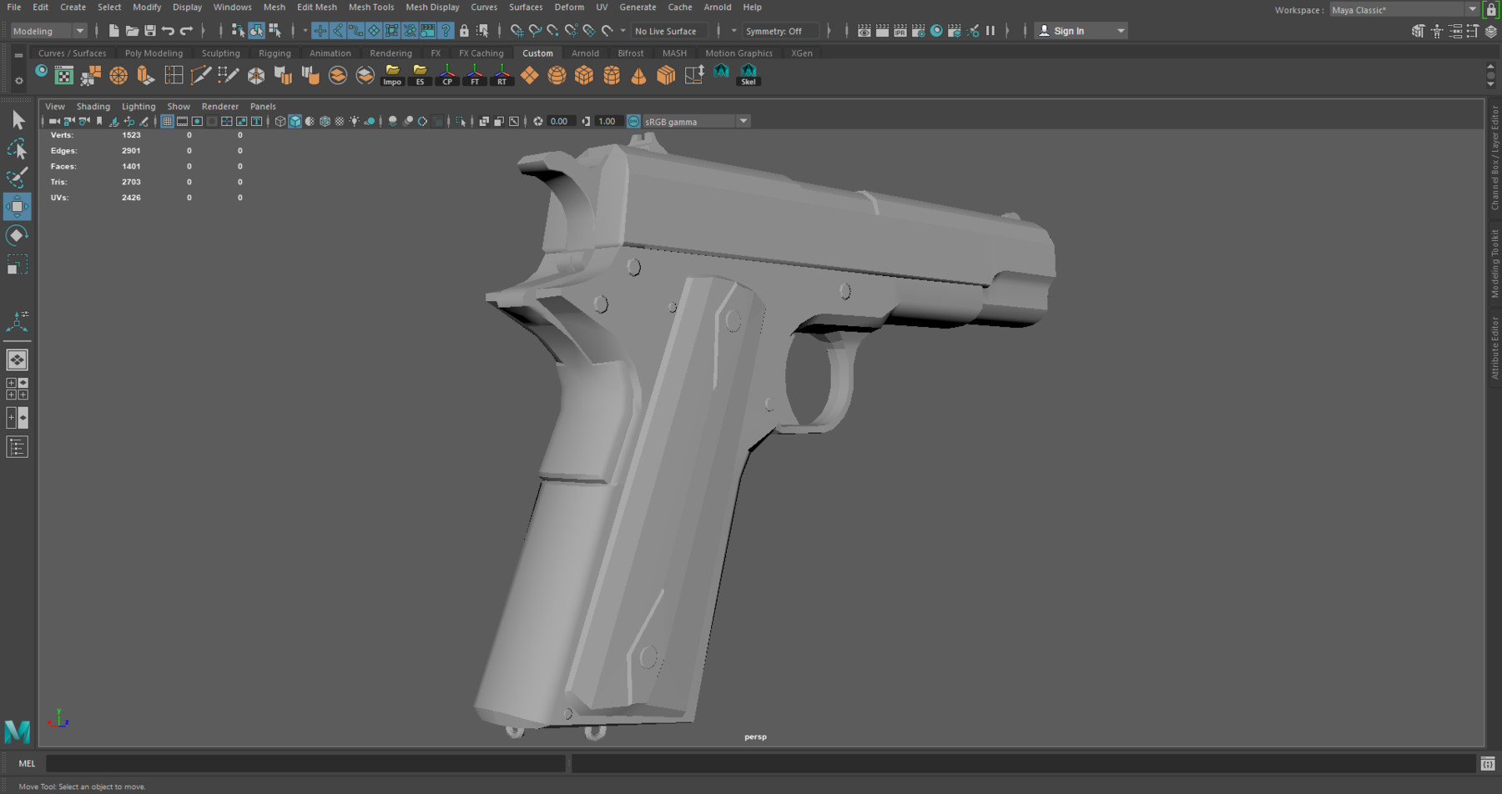Toggle wireframe-only display in the viewport
This screenshot has width=1502, height=794.
tap(281, 121)
